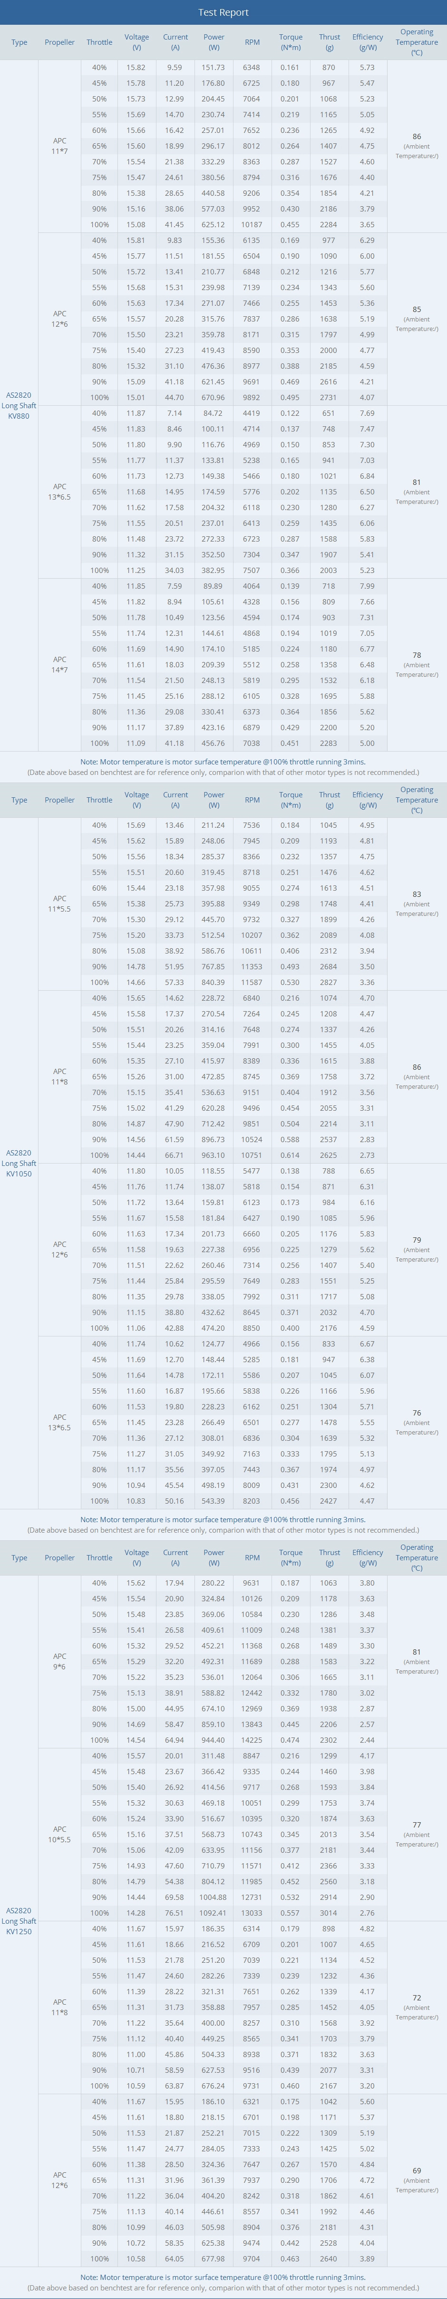Click the APC 14*7 propeller cell
This screenshot has width=447, height=2299.
pos(59,664)
